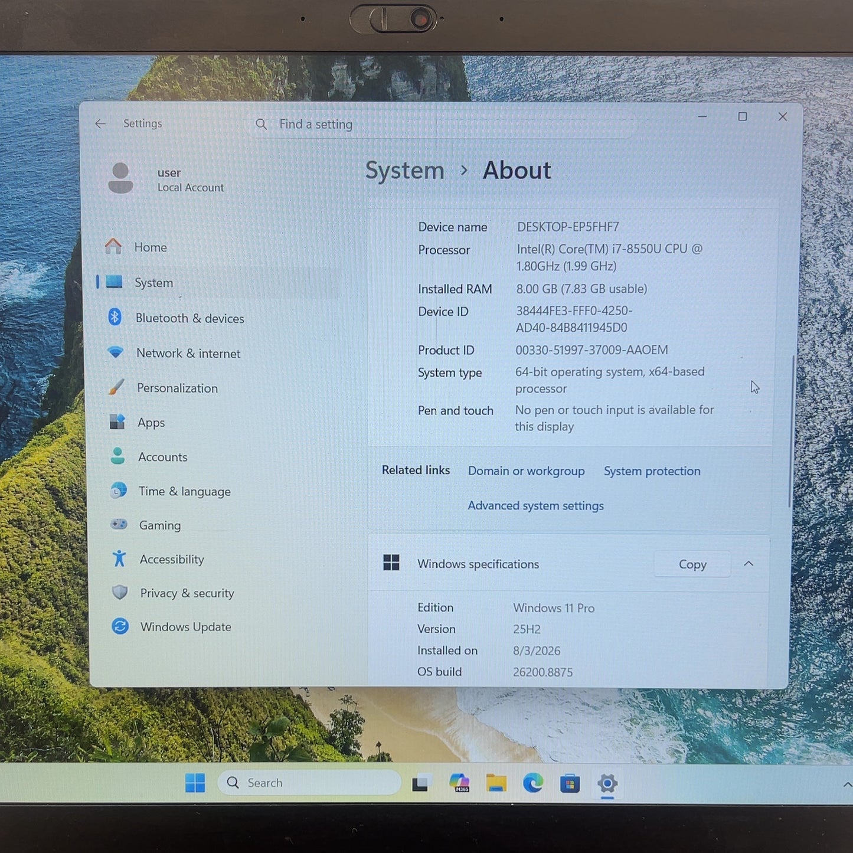The width and height of the screenshot is (853, 853).
Task: Open the Domain or workgroup link
Action: pyautogui.click(x=526, y=470)
